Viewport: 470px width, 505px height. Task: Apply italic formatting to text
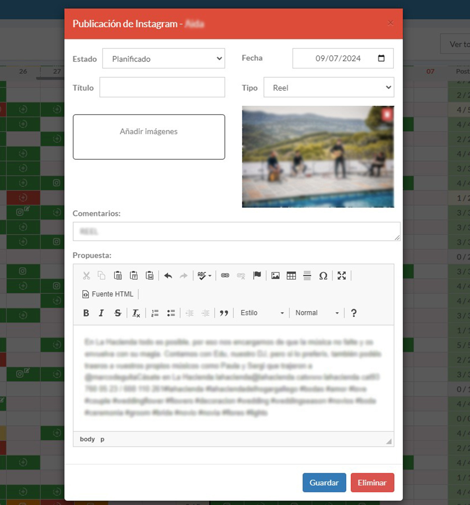tap(101, 313)
